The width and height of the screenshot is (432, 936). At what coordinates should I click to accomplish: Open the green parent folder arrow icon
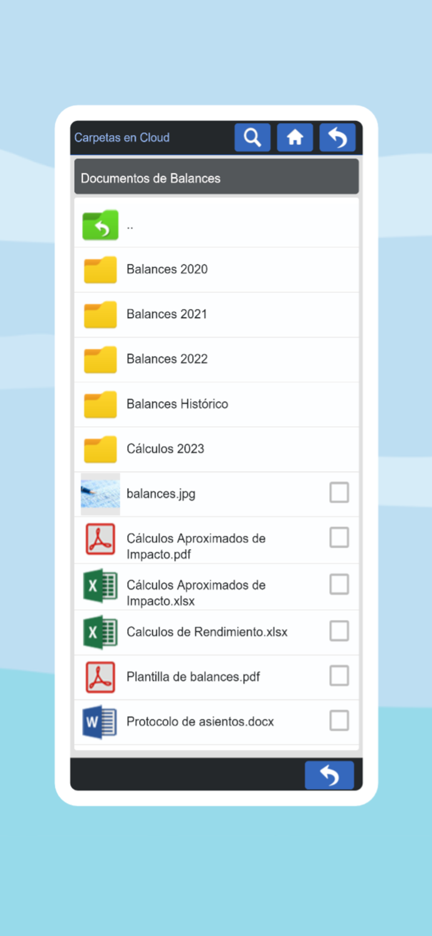click(100, 225)
